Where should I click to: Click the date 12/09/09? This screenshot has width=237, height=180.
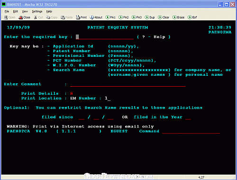tap(18, 27)
